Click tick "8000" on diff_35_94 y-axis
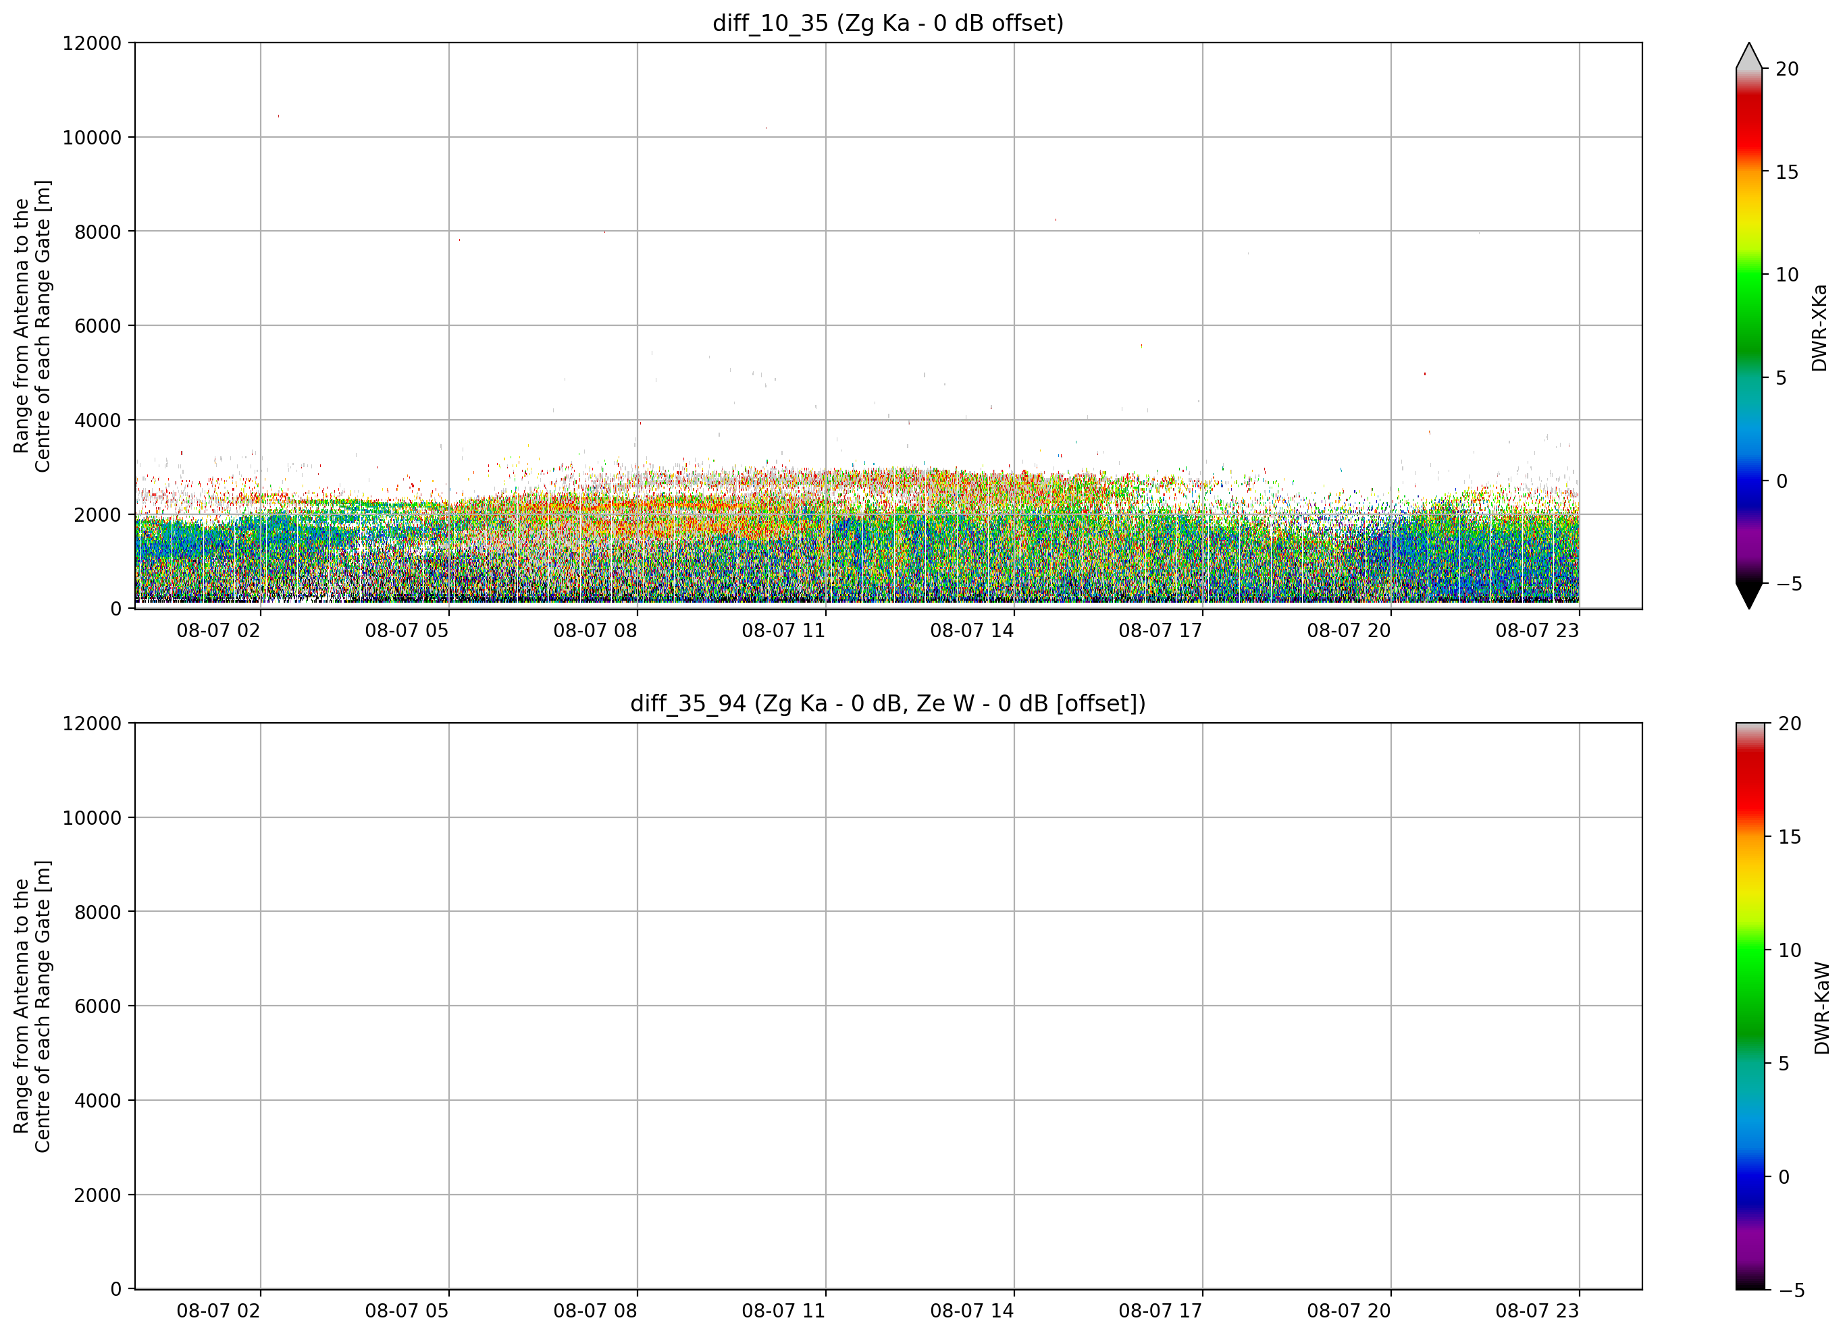Viewport: 1845px width, 1335px height. tap(98, 912)
